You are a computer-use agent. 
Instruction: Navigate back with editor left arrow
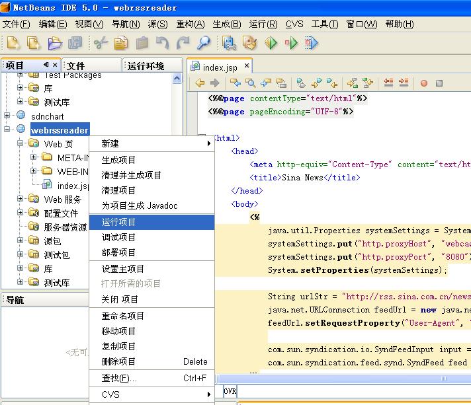tap(200, 83)
